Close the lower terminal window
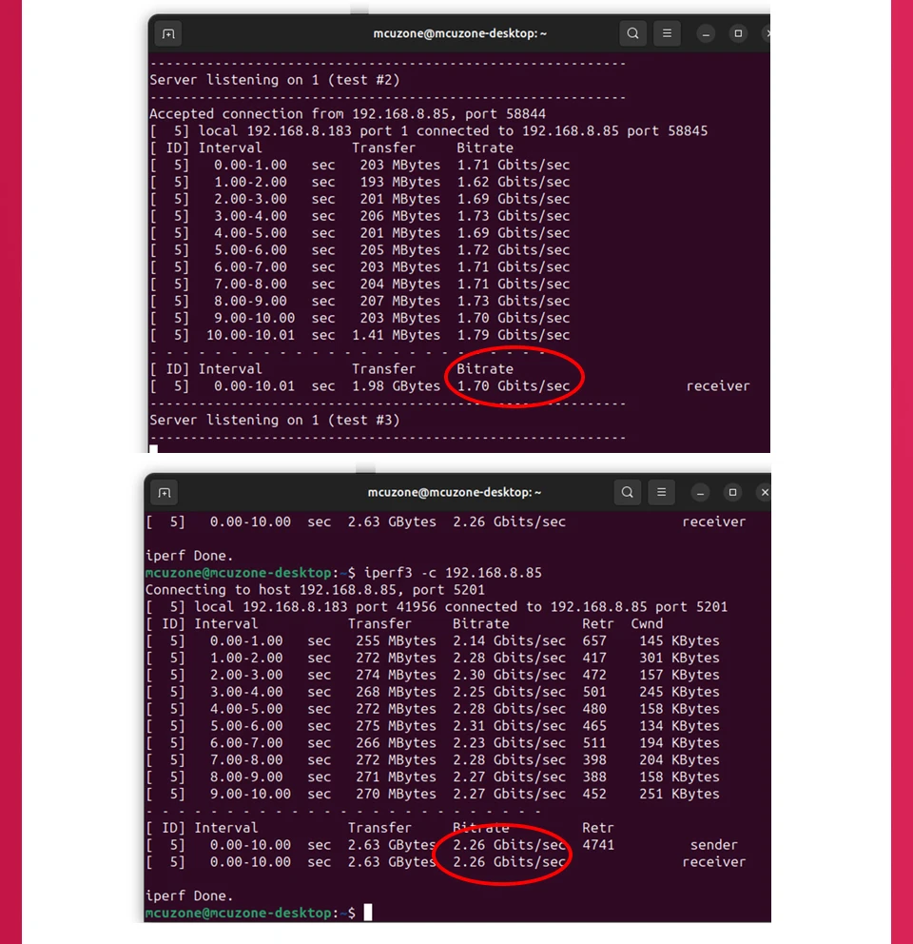The height and width of the screenshot is (944, 913). click(765, 493)
